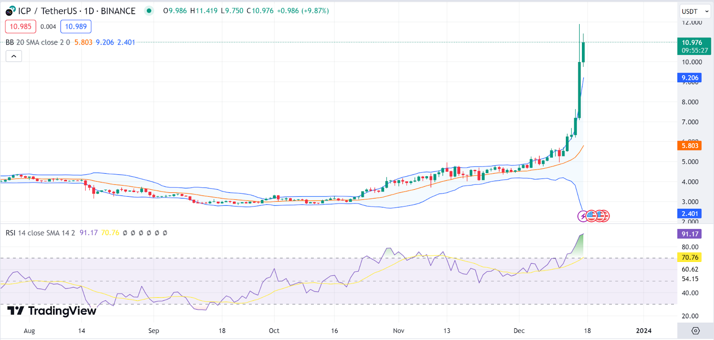Click the 2024 date on time axis
The image size is (714, 340).
pos(643,331)
